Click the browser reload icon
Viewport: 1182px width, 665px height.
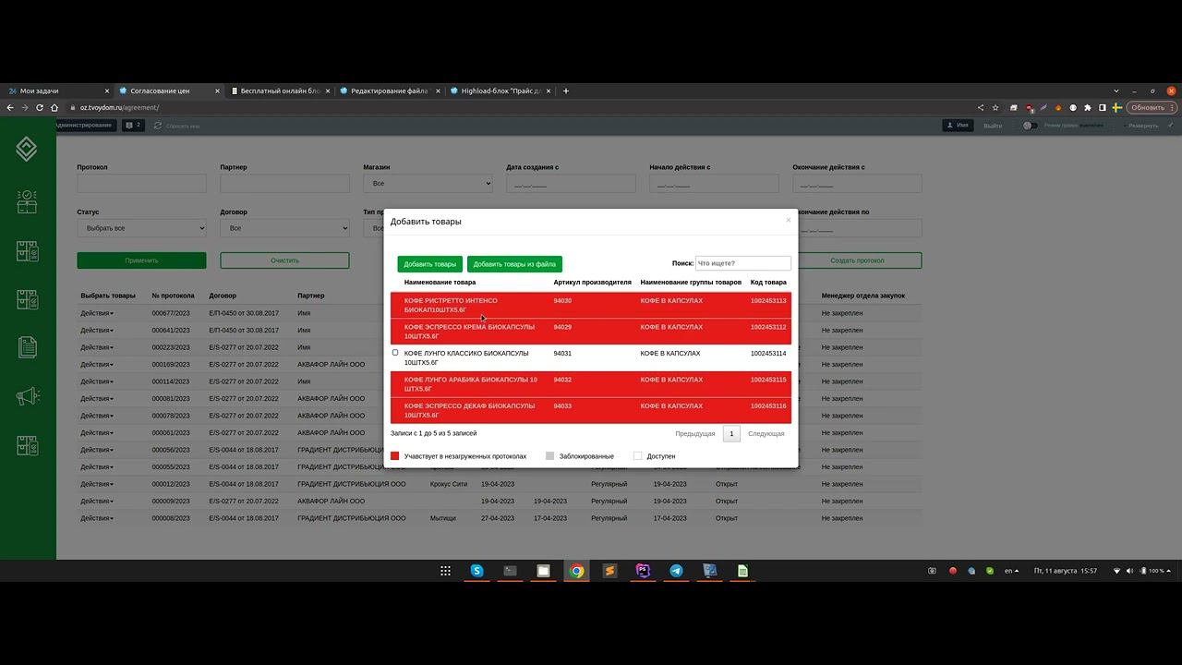[x=39, y=107]
